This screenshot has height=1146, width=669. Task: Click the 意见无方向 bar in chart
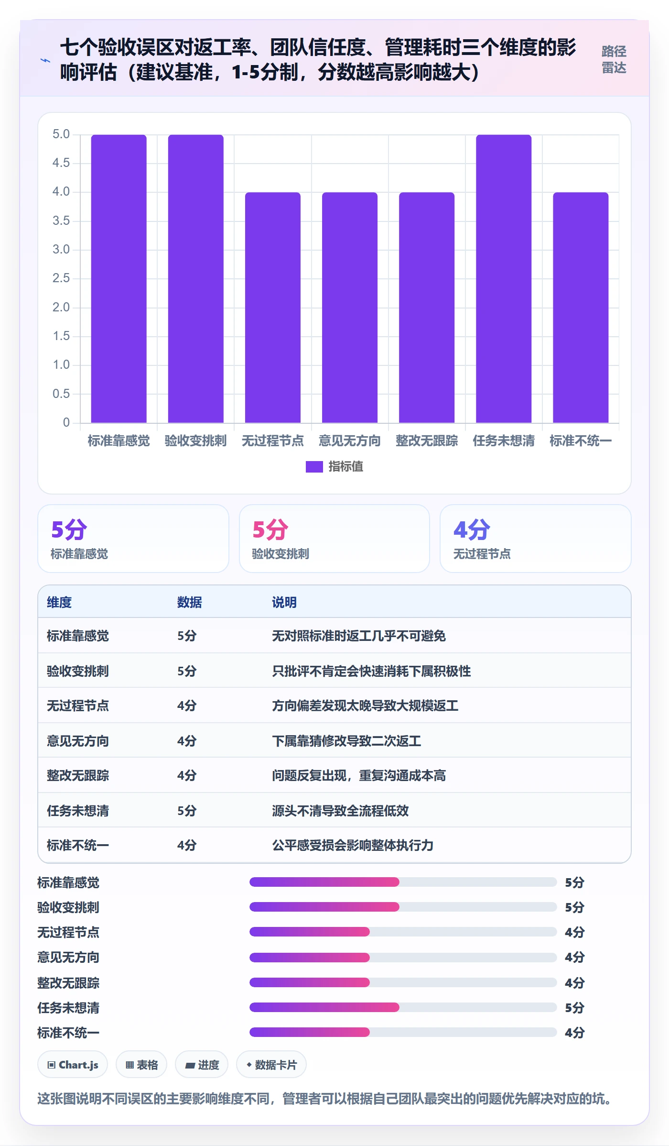coord(350,308)
